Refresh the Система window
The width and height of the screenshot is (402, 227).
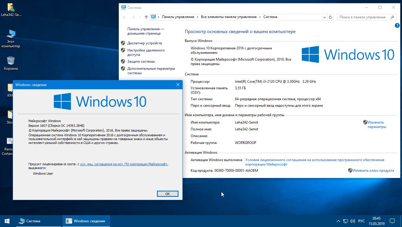click(330, 17)
